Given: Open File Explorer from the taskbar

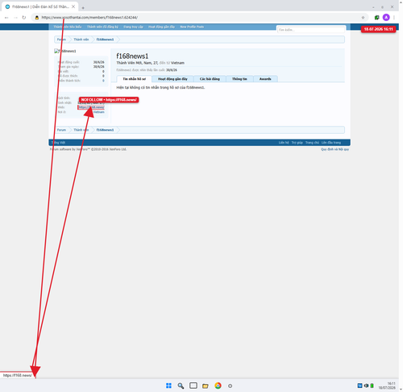Looking at the screenshot, I should [206, 386].
